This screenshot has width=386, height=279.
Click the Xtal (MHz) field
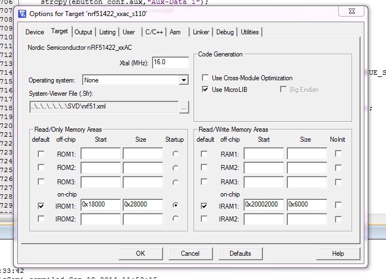point(171,63)
